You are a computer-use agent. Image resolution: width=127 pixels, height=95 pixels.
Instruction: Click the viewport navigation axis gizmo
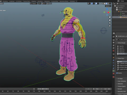(x=107, y=12)
